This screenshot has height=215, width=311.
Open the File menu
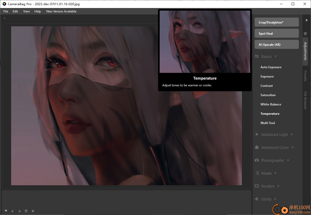(6, 11)
